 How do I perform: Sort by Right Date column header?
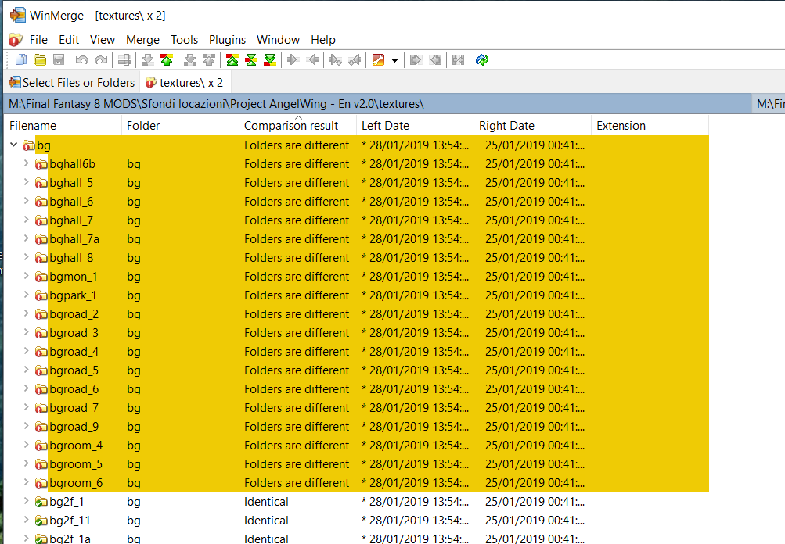click(x=533, y=126)
